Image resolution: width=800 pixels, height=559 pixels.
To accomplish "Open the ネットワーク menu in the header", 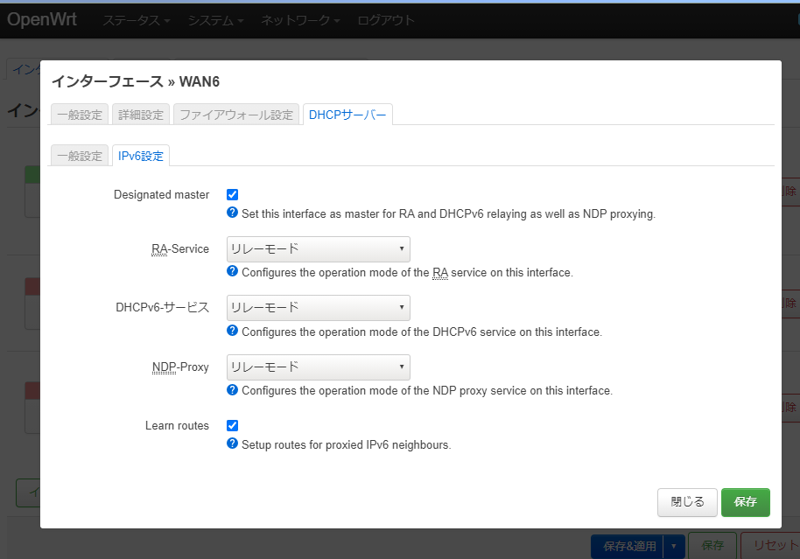I will (x=300, y=20).
